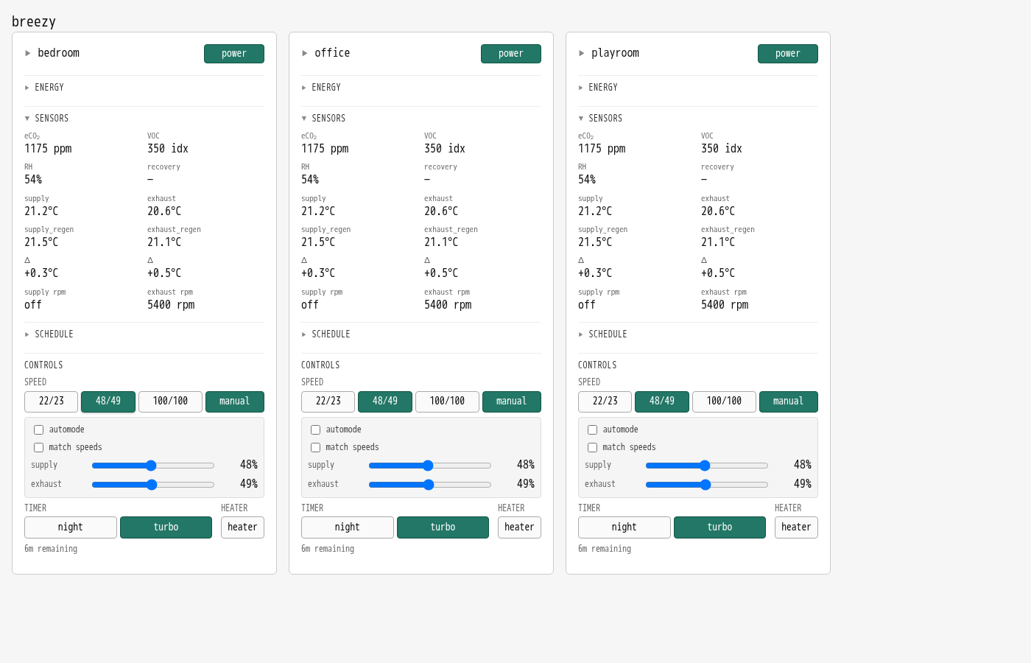Viewport: 1031px width, 663px height.
Task: Select bedroom speed preset 48/49
Action: coord(108,401)
